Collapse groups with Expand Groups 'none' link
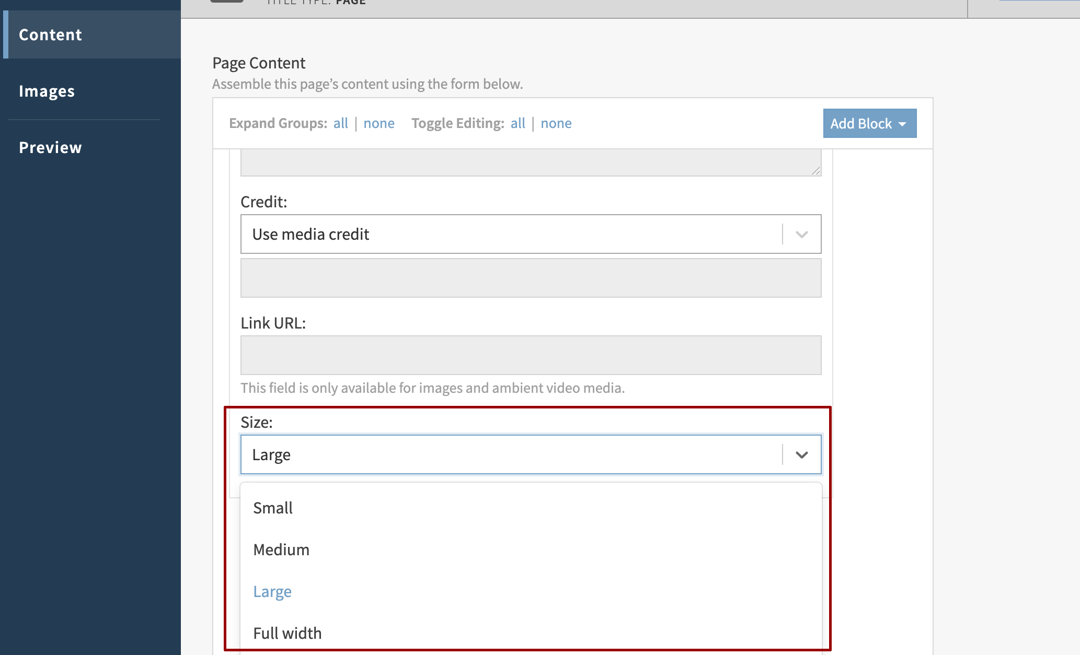The height and width of the screenshot is (655, 1080). pos(379,123)
